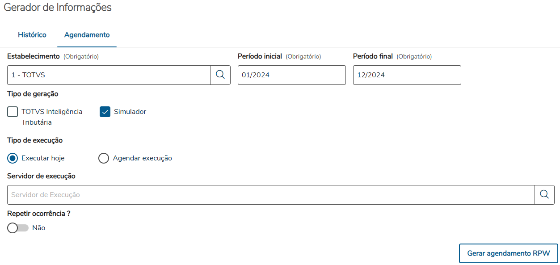The height and width of the screenshot is (265, 560).
Task: Select the Executar hoje radio button
Action: click(x=13, y=158)
